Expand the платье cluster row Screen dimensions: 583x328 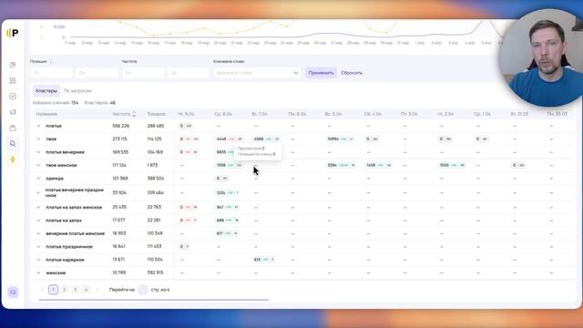38,126
